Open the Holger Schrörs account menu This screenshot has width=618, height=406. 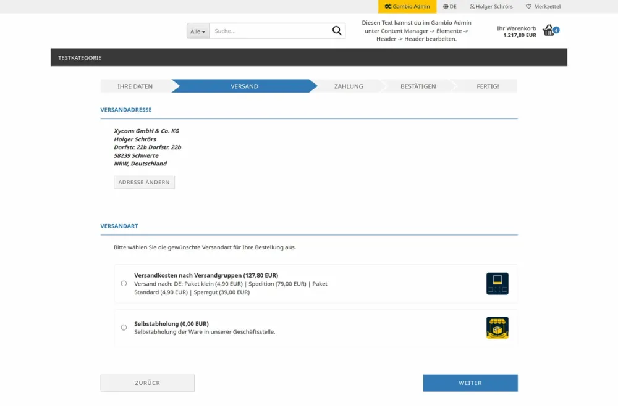[491, 6]
